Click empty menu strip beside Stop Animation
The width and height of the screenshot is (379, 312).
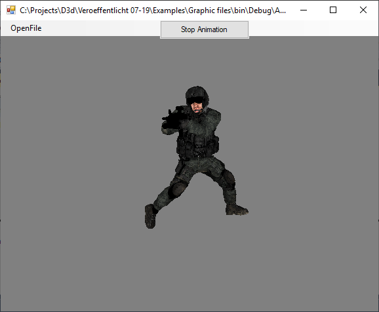point(313,28)
